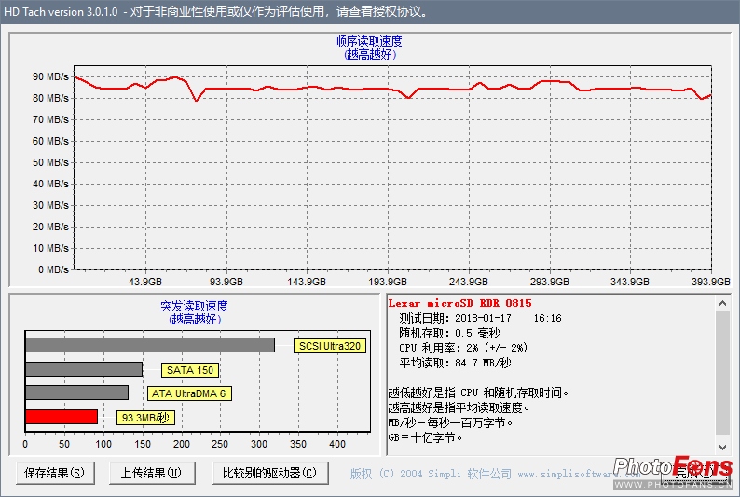
Task: Click the 保存结果(S) button
Action: 55,473
